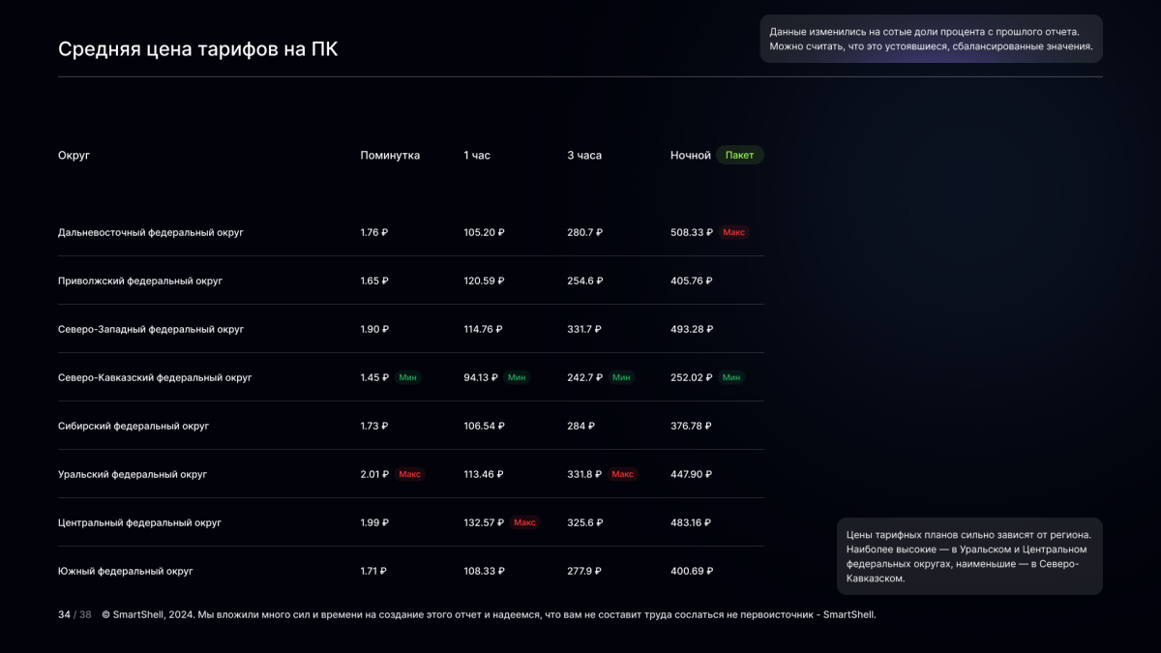Image resolution: width=1161 pixels, height=653 pixels.
Task: Click the 'Макс' badge next to 331.8 ₽
Action: pos(623,474)
